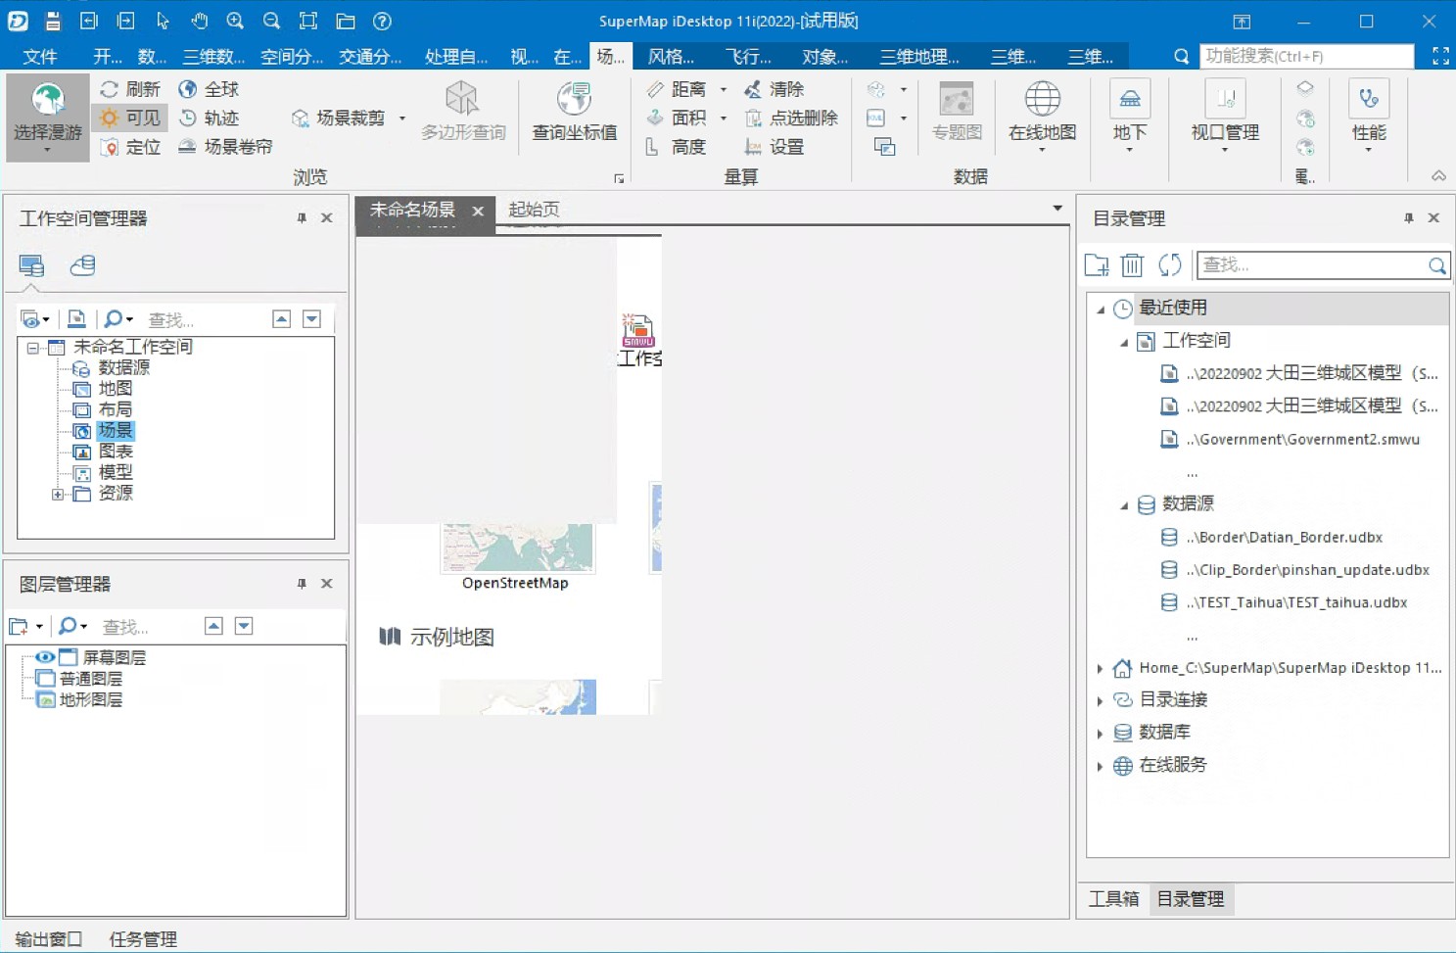This screenshot has width=1456, height=953.
Task: Open the folder icon in quick toolbar
Action: 346,21
